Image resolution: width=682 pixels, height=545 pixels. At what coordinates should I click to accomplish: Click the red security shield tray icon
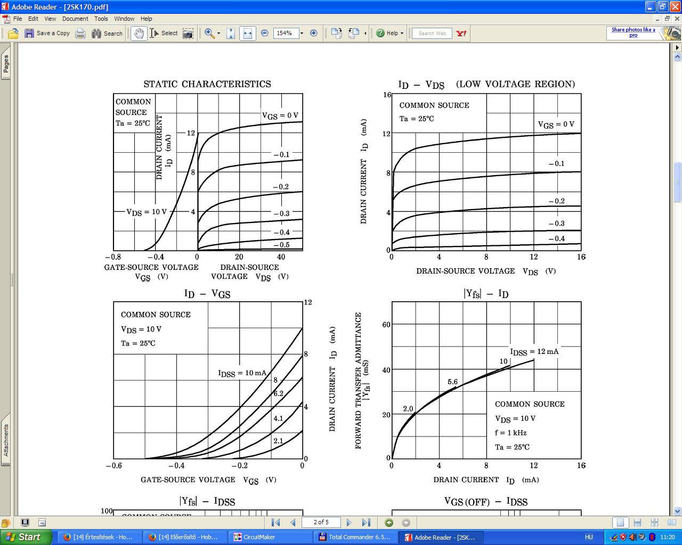point(623,537)
